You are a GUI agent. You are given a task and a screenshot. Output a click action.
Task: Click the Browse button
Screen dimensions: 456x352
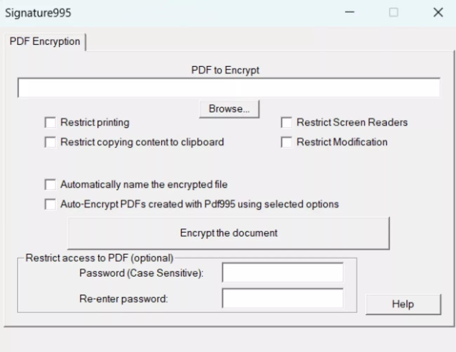(x=229, y=109)
